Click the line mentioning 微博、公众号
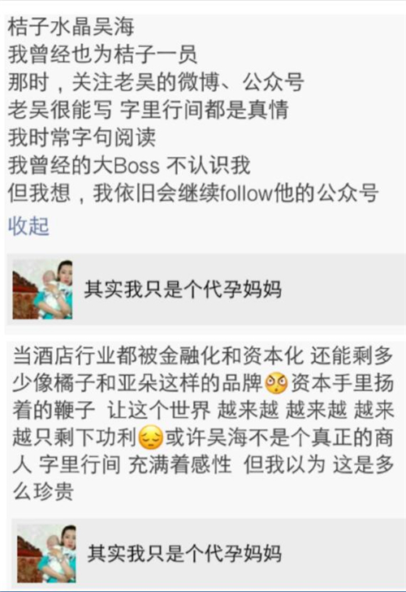 coord(156,82)
